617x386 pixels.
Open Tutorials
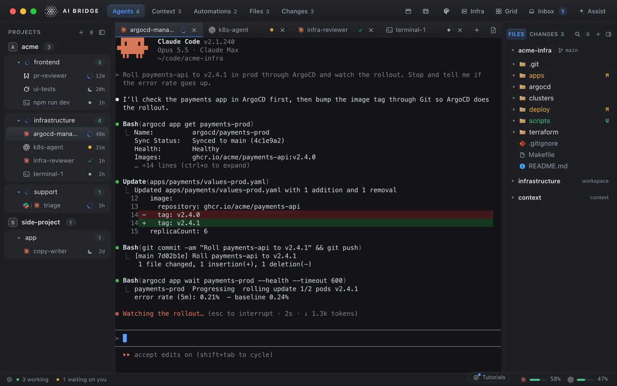click(489, 377)
